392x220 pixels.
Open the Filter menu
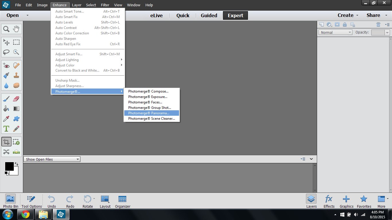105,5
